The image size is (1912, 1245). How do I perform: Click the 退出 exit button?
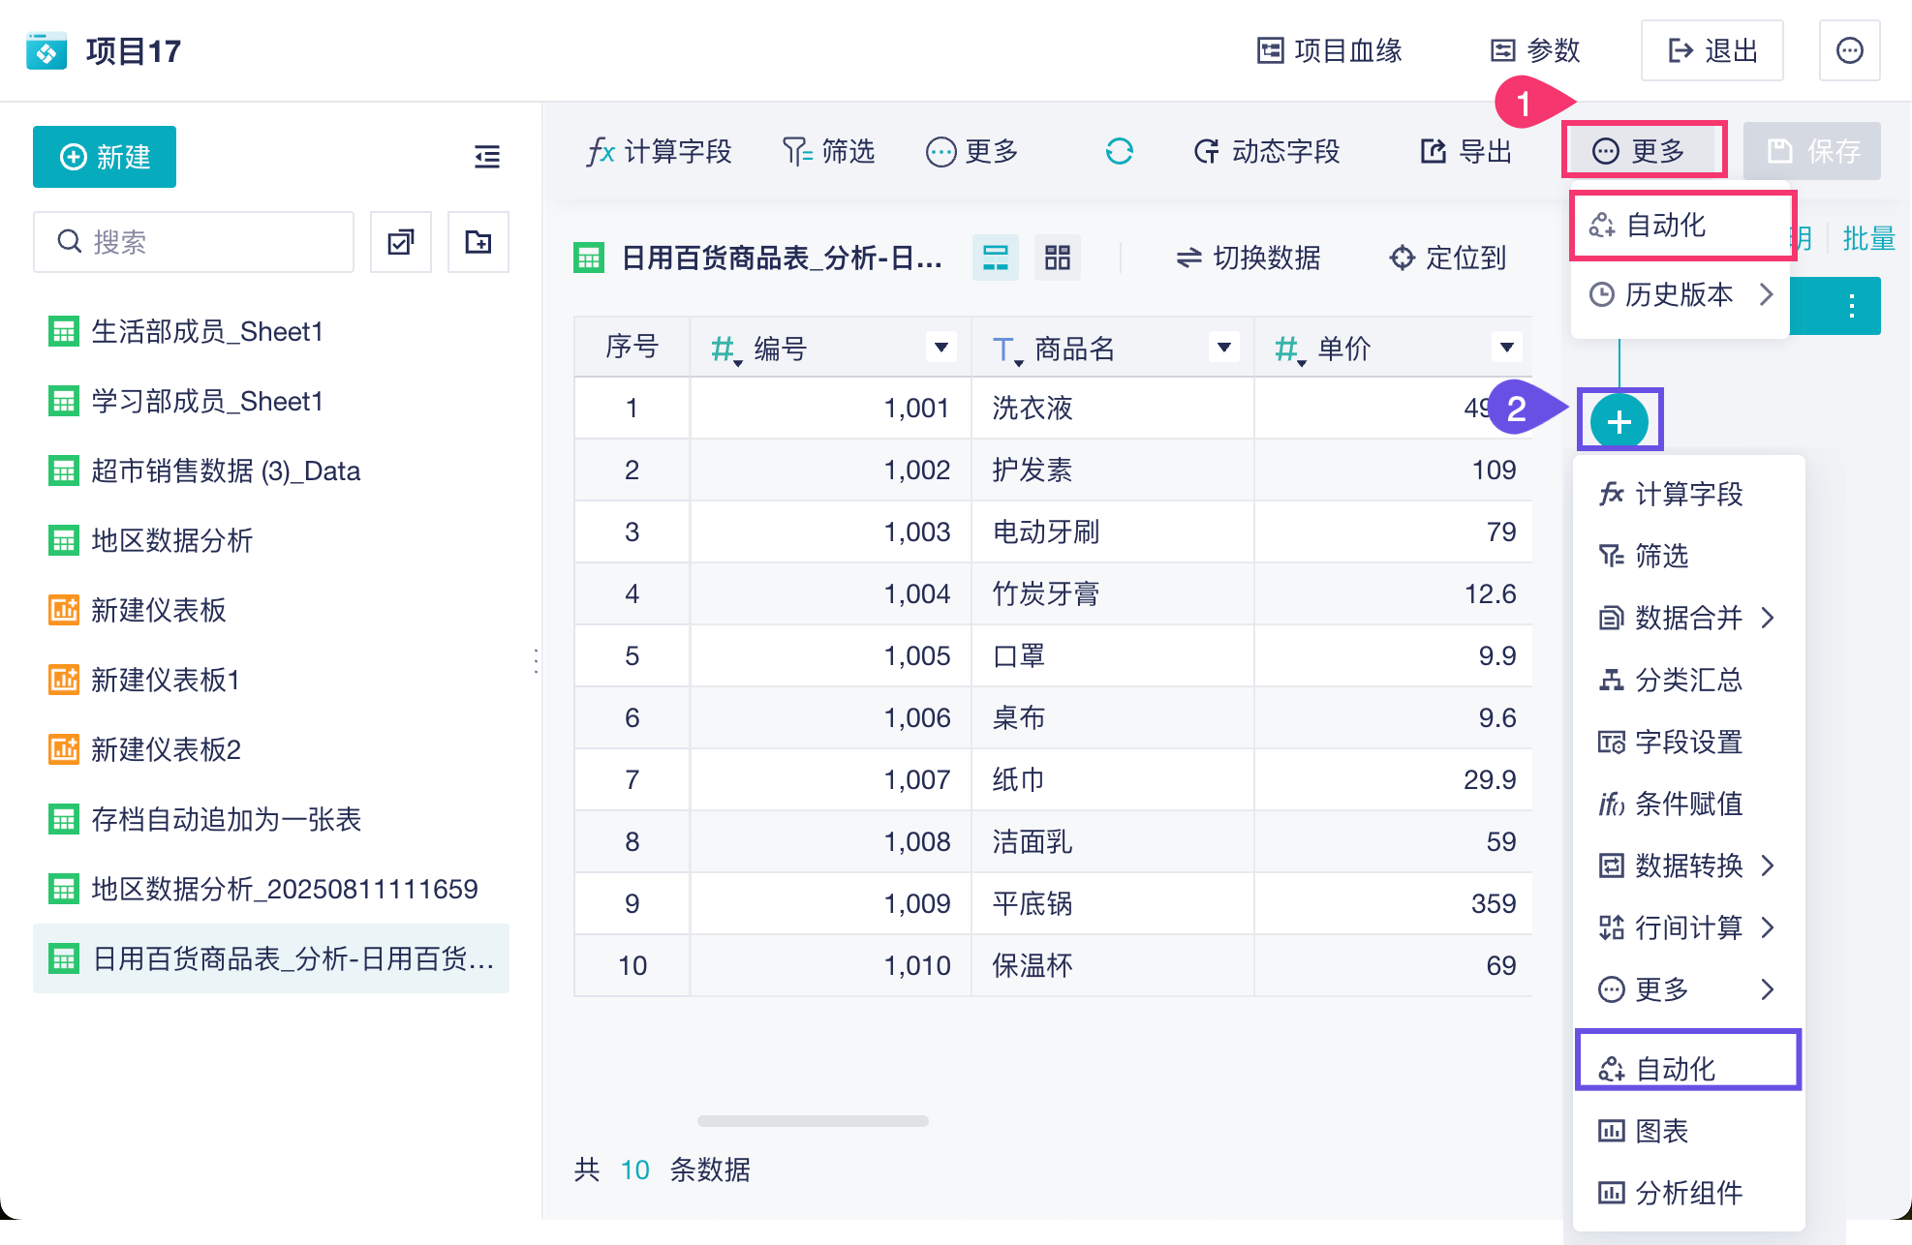tap(1712, 50)
